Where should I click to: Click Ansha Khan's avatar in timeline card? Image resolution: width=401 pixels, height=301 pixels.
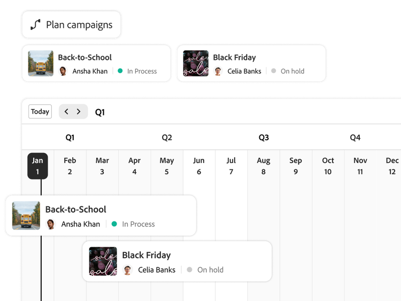51,224
